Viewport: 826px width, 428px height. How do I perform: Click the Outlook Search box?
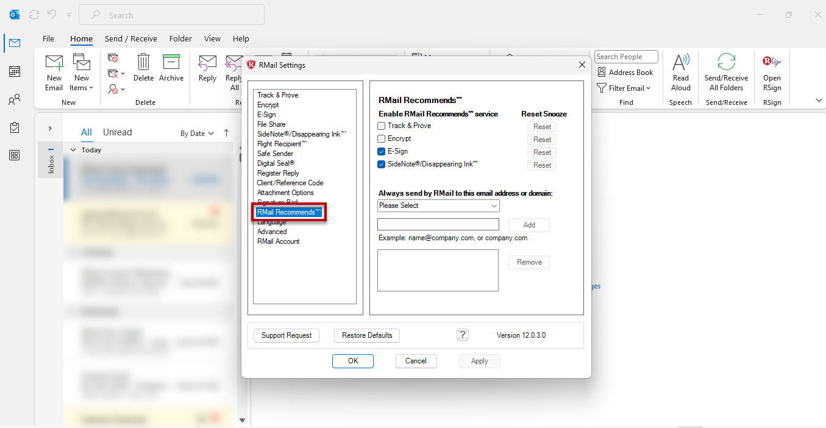tap(172, 15)
